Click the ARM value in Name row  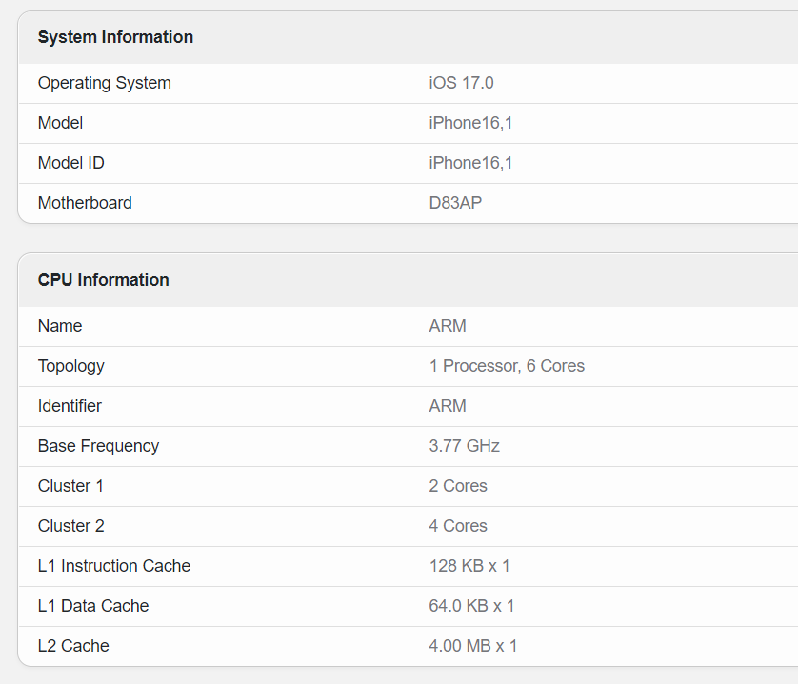point(448,326)
